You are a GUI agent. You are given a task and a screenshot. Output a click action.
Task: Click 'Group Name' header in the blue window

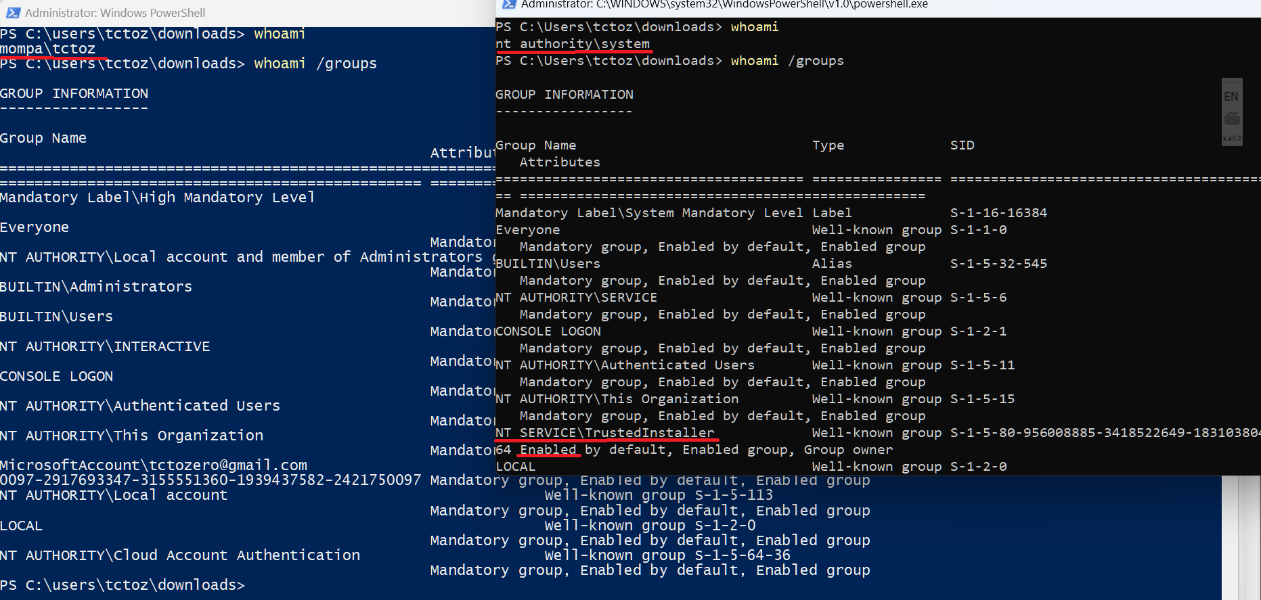click(43, 138)
